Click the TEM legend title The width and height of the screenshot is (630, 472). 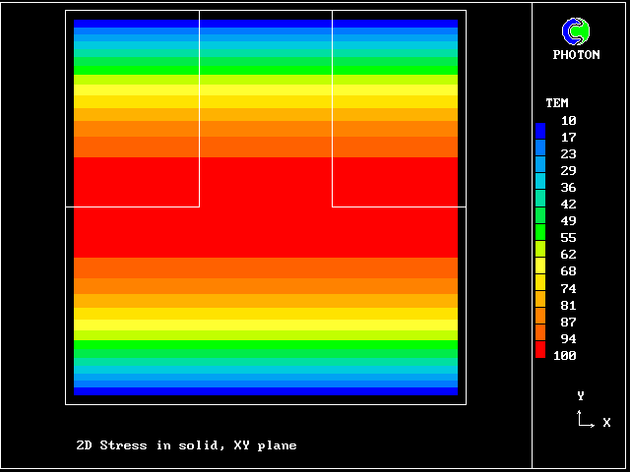[x=557, y=102]
